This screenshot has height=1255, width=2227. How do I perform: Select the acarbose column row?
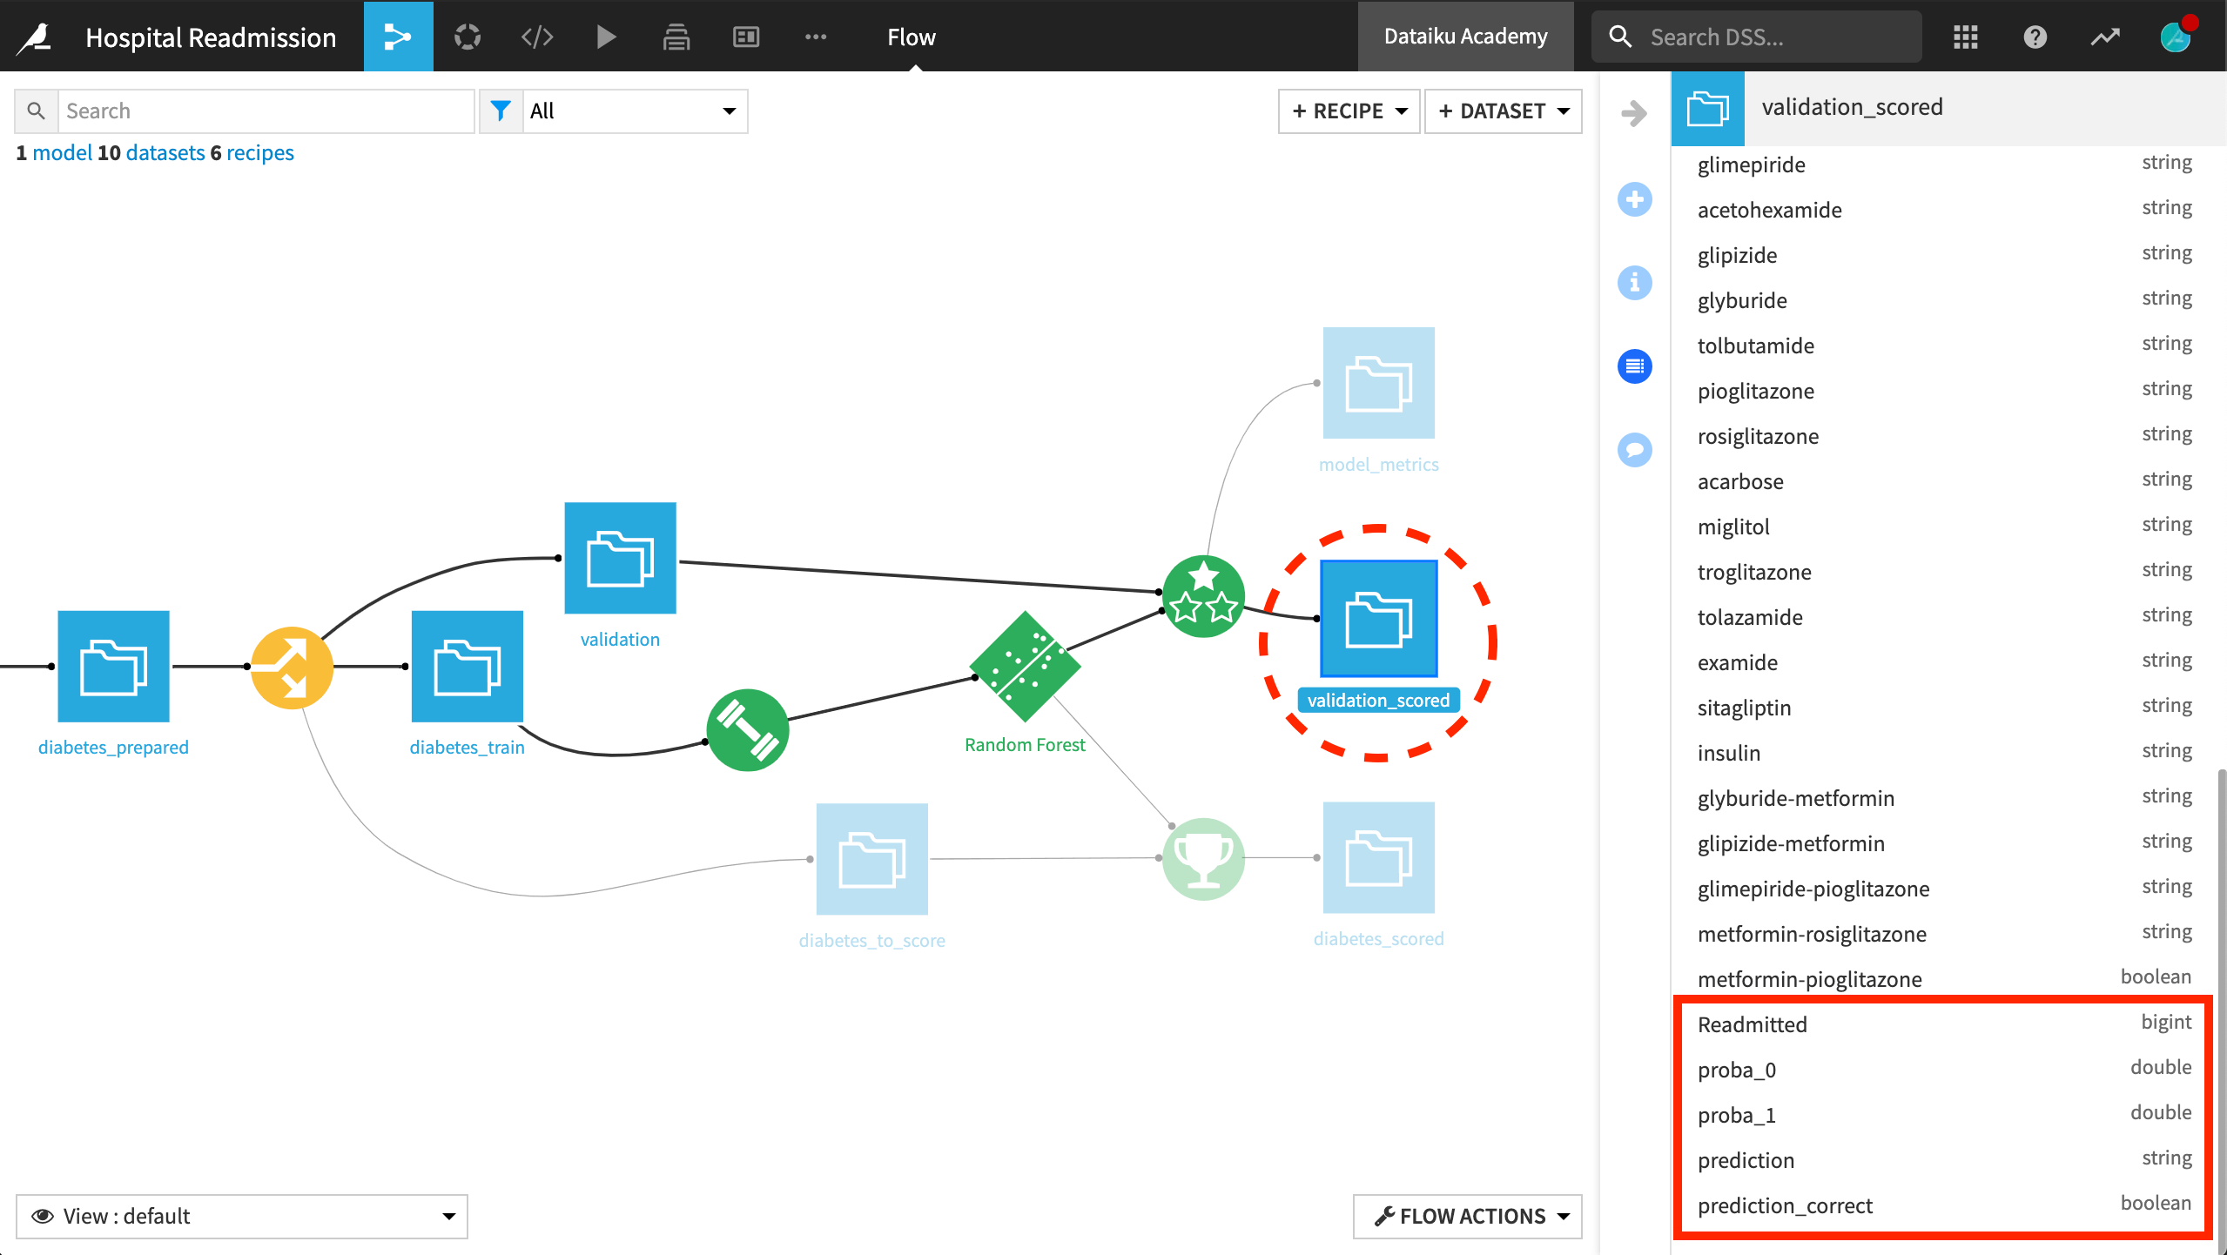click(1944, 481)
